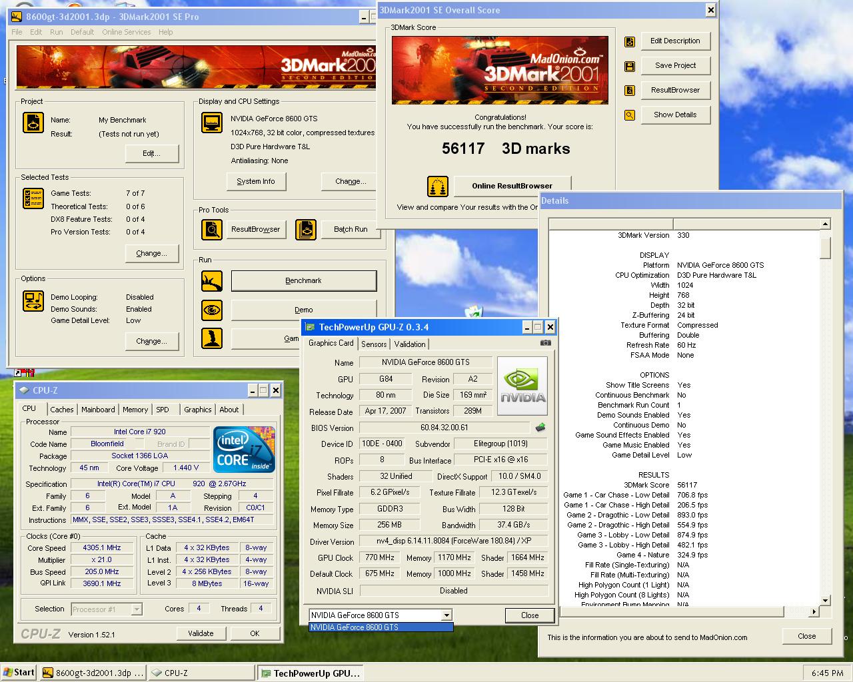Open the Default menu in 3DMark2001
The width and height of the screenshot is (853, 682).
pos(82,32)
